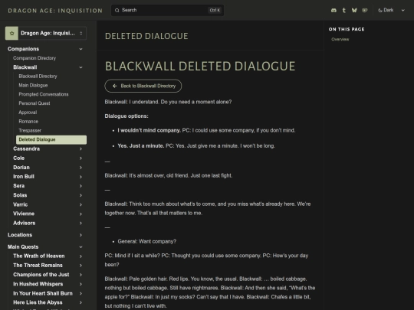Expand the Cassandra section chevron
The width and height of the screenshot is (414, 310).
(80, 149)
